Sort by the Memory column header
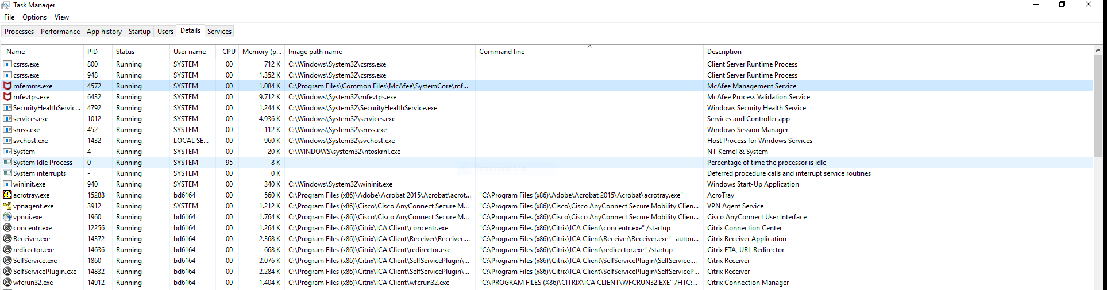 [261, 52]
